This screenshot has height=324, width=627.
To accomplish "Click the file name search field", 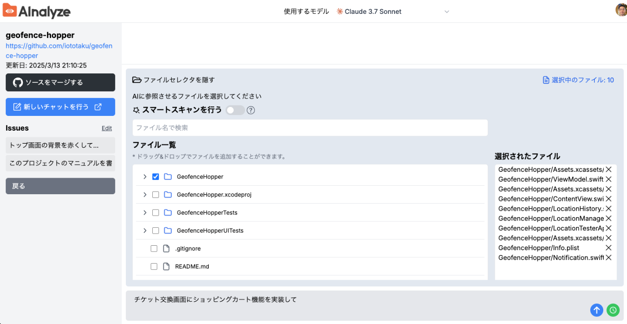I will pyautogui.click(x=310, y=128).
